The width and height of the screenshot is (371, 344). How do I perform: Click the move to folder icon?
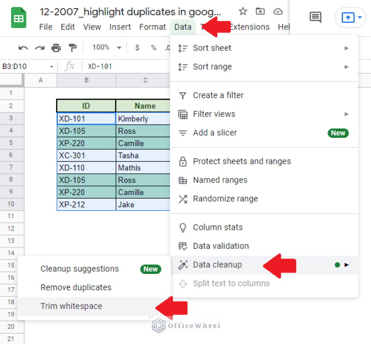click(x=260, y=11)
